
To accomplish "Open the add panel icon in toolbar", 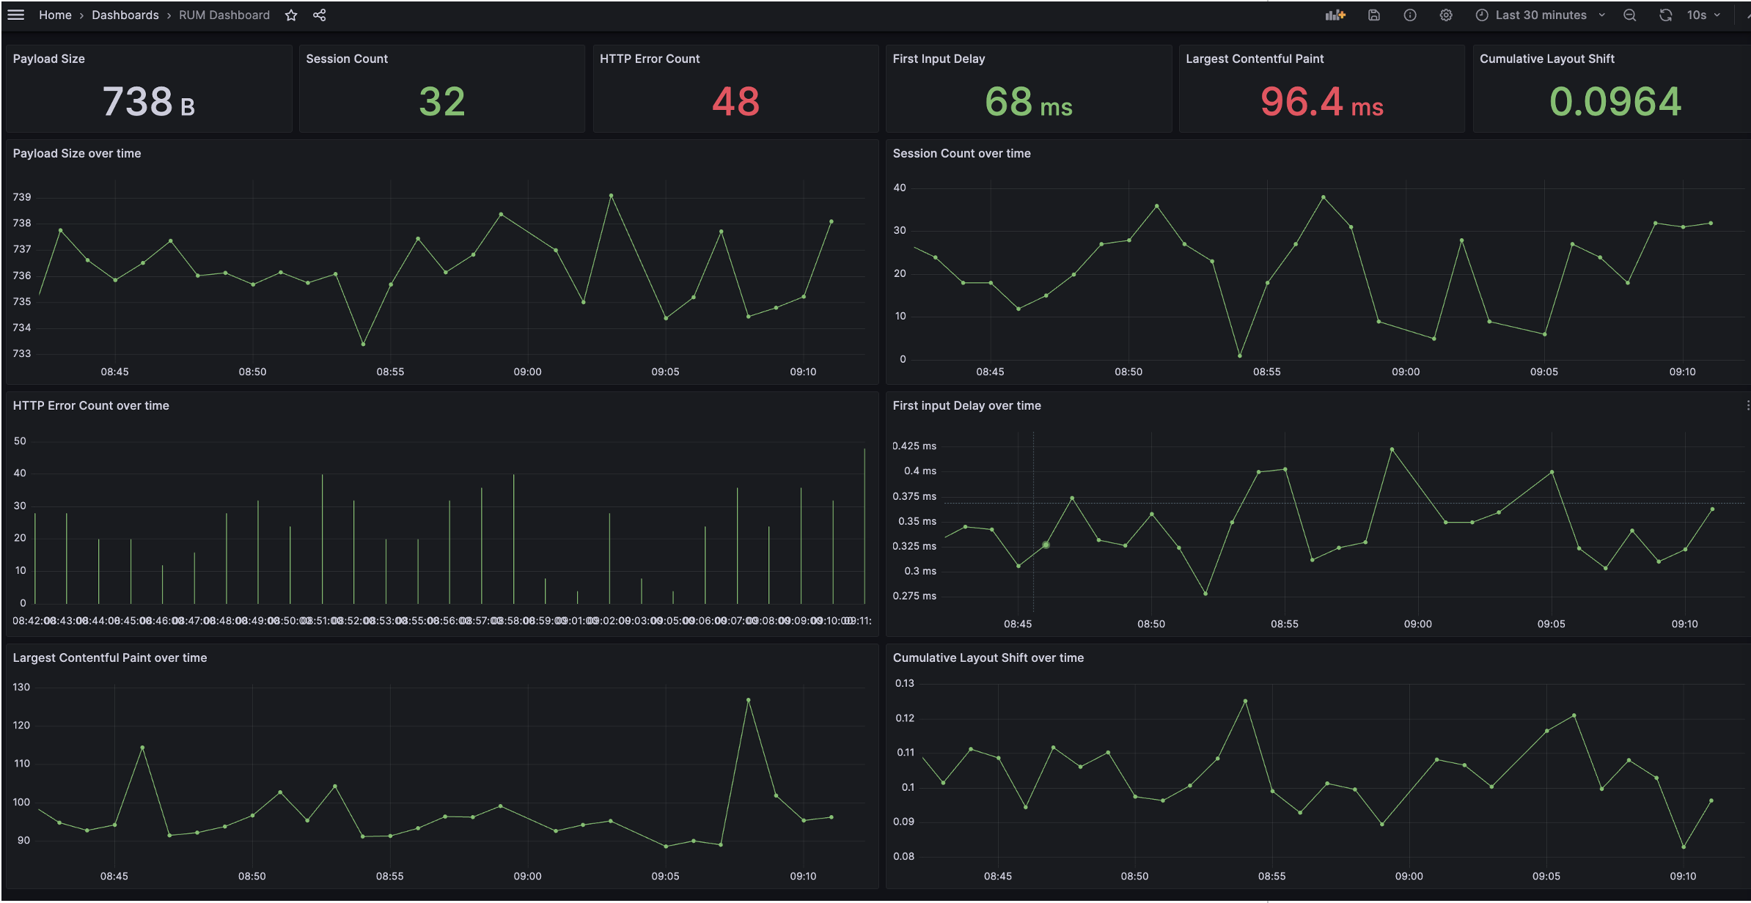I will tap(1334, 15).
